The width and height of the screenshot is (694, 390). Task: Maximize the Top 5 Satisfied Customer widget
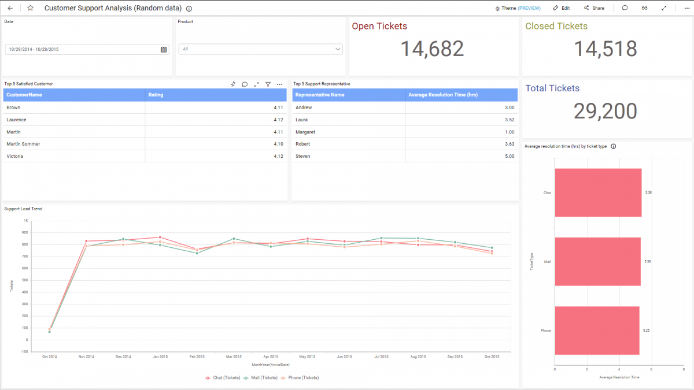point(256,84)
